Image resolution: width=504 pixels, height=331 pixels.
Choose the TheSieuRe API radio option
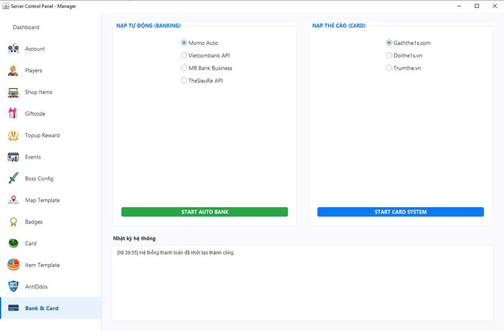pyautogui.click(x=202, y=81)
